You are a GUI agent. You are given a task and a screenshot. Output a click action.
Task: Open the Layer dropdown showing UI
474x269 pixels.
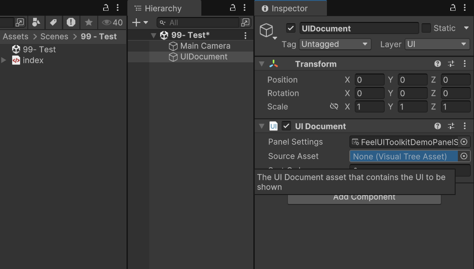(437, 44)
